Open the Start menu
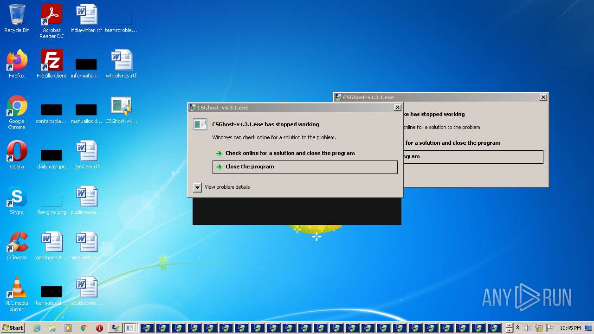This screenshot has height=334, width=594. pos(13,328)
